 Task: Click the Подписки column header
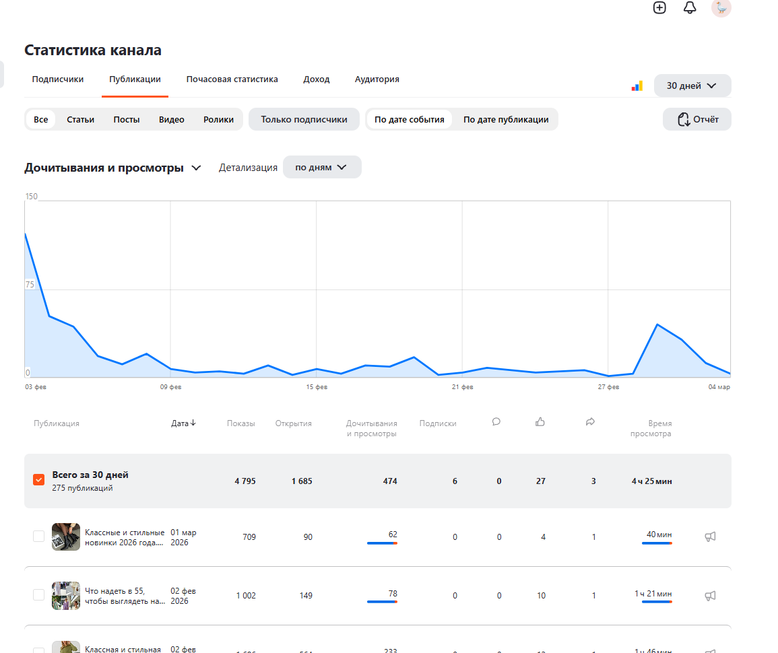click(438, 423)
